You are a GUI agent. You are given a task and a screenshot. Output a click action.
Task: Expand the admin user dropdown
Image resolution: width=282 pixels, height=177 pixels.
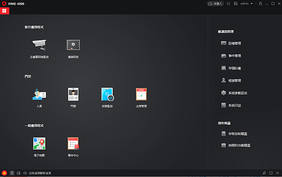pos(247,4)
